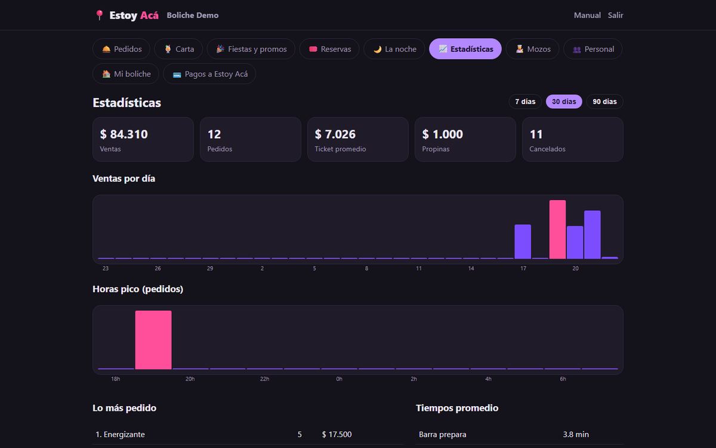Click the Lo más pedido heading
The width and height of the screenshot is (716, 448).
click(125, 408)
